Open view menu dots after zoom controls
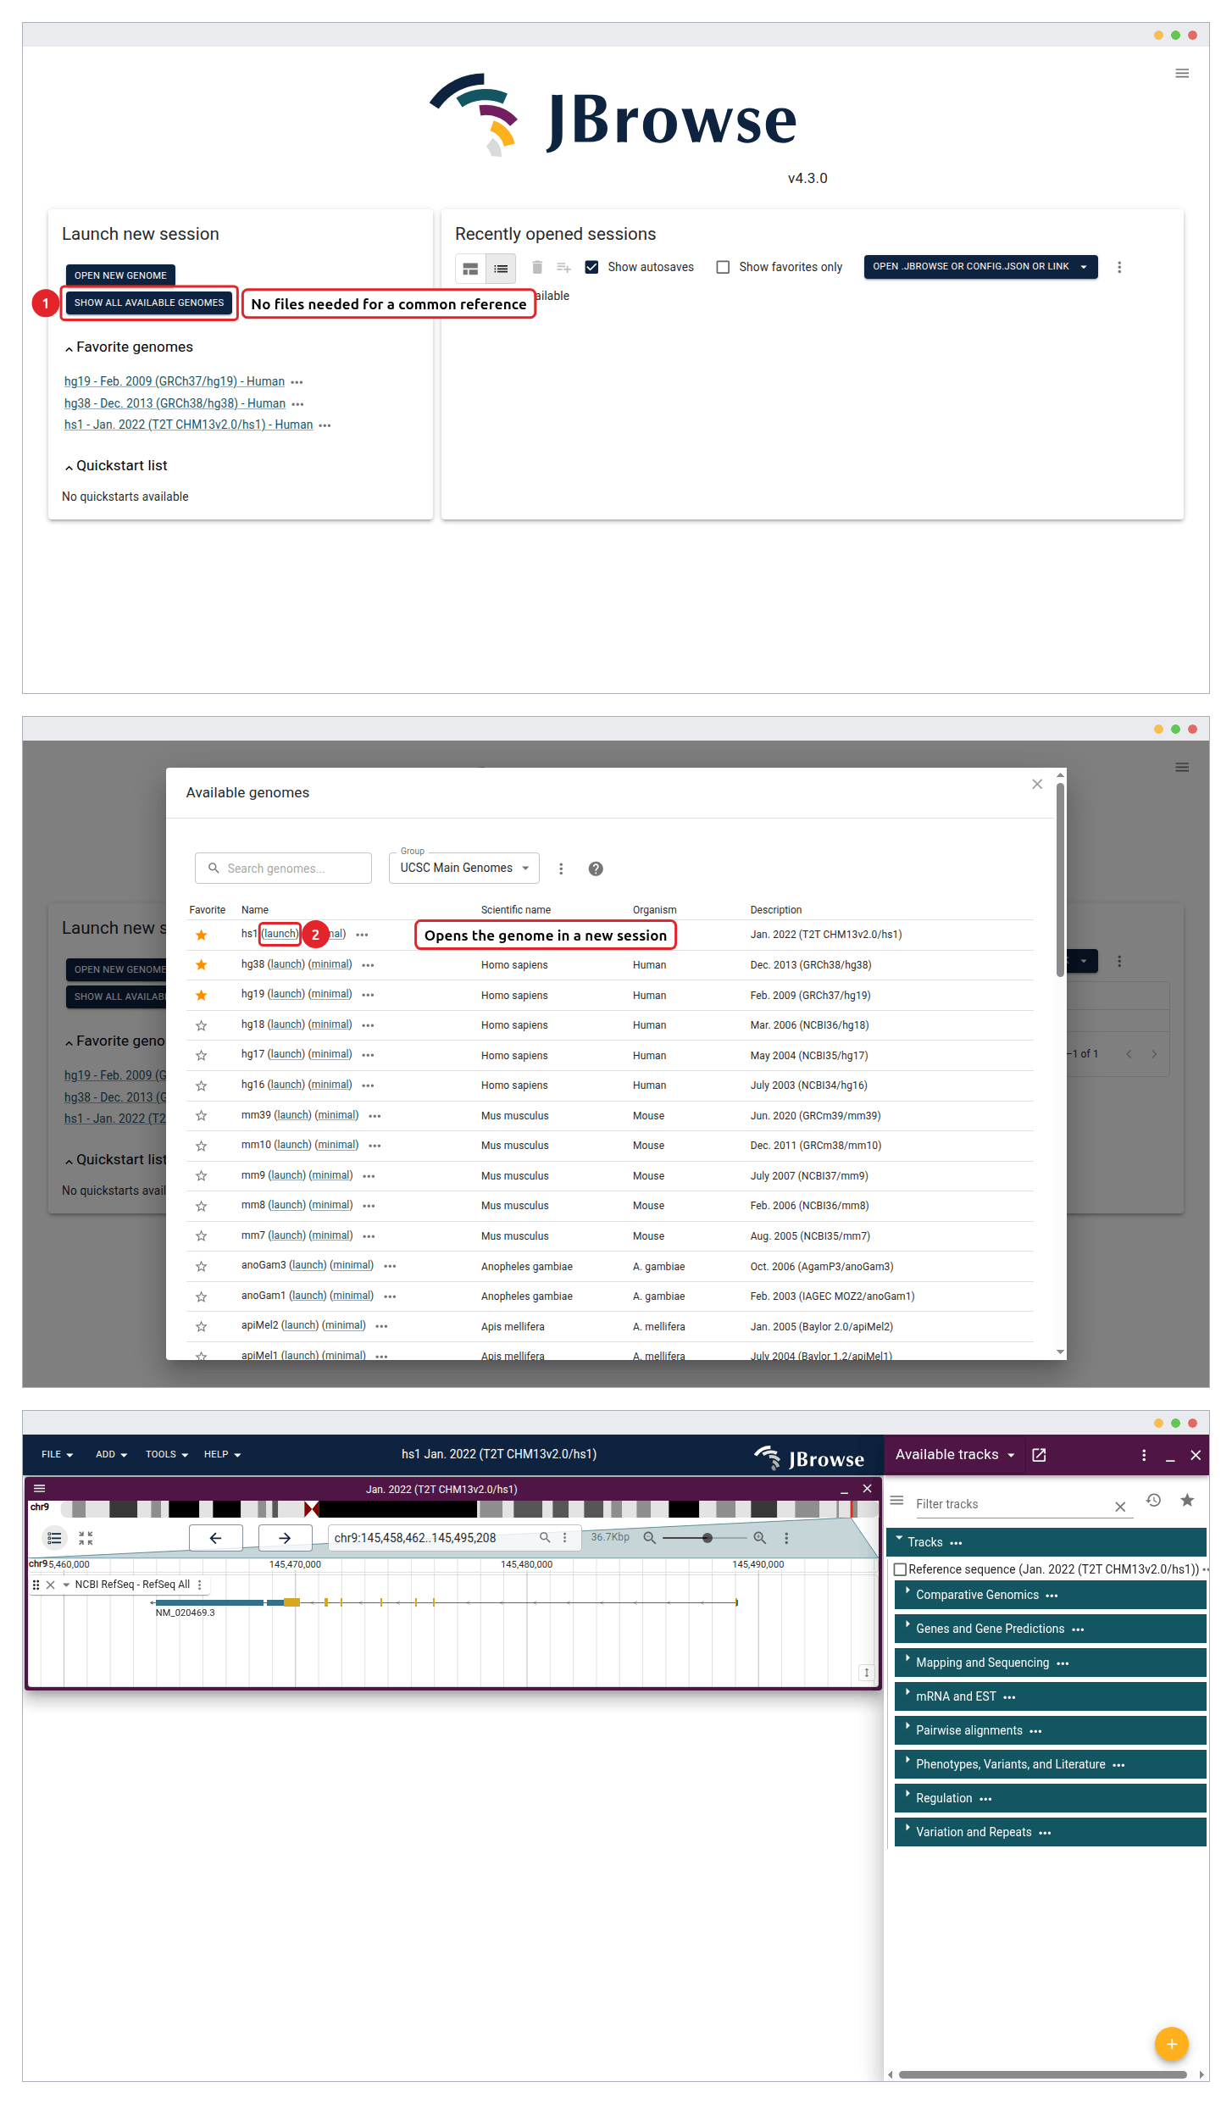The height and width of the screenshot is (2104, 1232). pos(786,1537)
